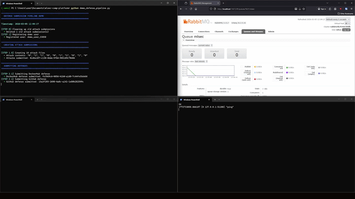Switch to the Channels tab
The image size is (355, 199).
tap(219, 31)
